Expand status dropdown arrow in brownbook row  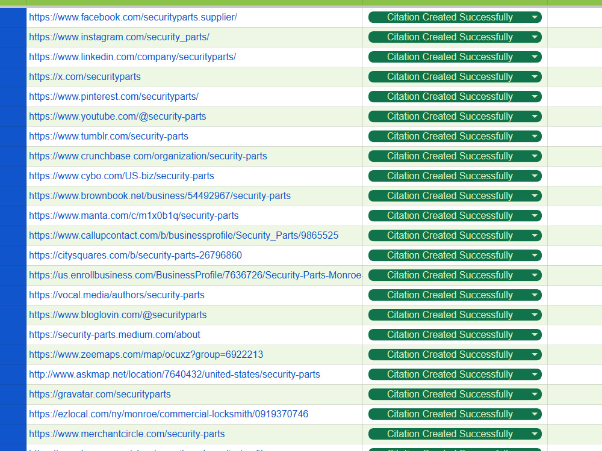pyautogui.click(x=535, y=196)
